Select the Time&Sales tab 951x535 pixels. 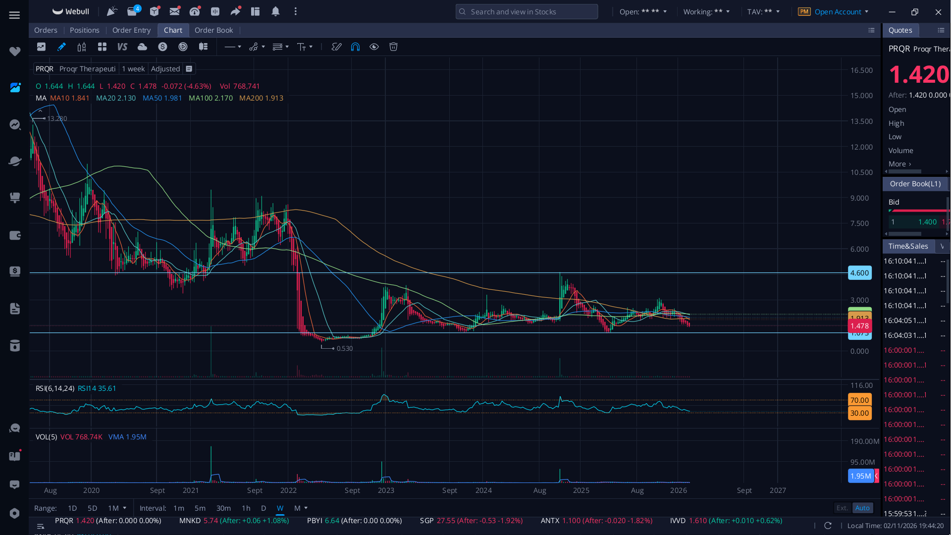click(x=908, y=246)
